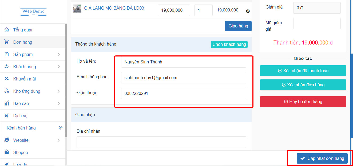Click plus icon beside Kênh bán hàng
Screen dimensions: 353x166
tap(61, 128)
